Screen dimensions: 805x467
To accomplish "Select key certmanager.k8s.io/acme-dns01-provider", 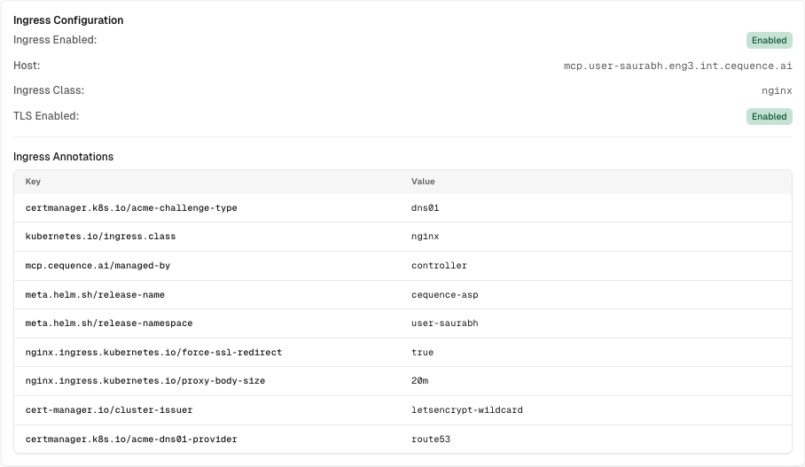I will tap(131, 440).
